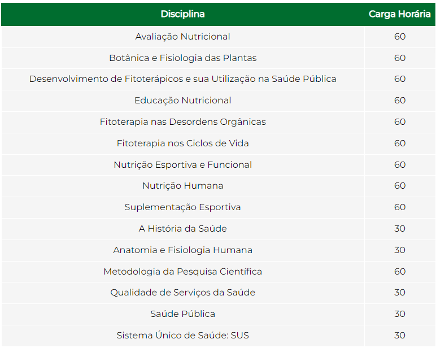Click the Carga Horária column header
Viewport: 436px width, 348px height.
pyautogui.click(x=400, y=14)
